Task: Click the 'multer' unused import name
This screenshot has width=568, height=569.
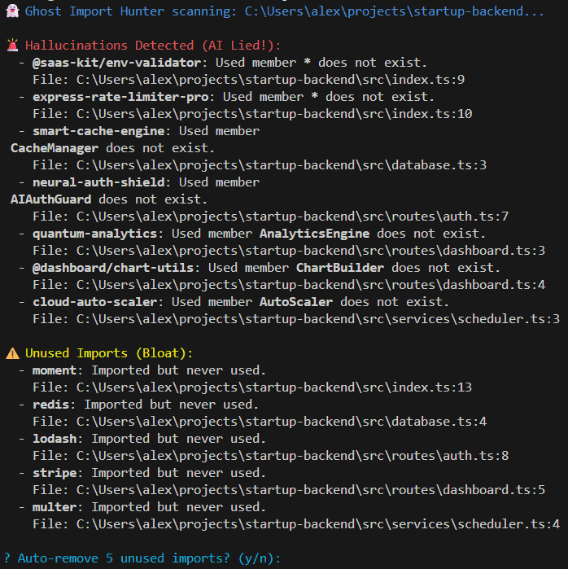Action: [55, 506]
